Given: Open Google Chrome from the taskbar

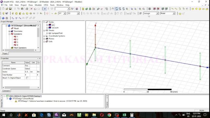Looking at the screenshot, I should point(109,115).
